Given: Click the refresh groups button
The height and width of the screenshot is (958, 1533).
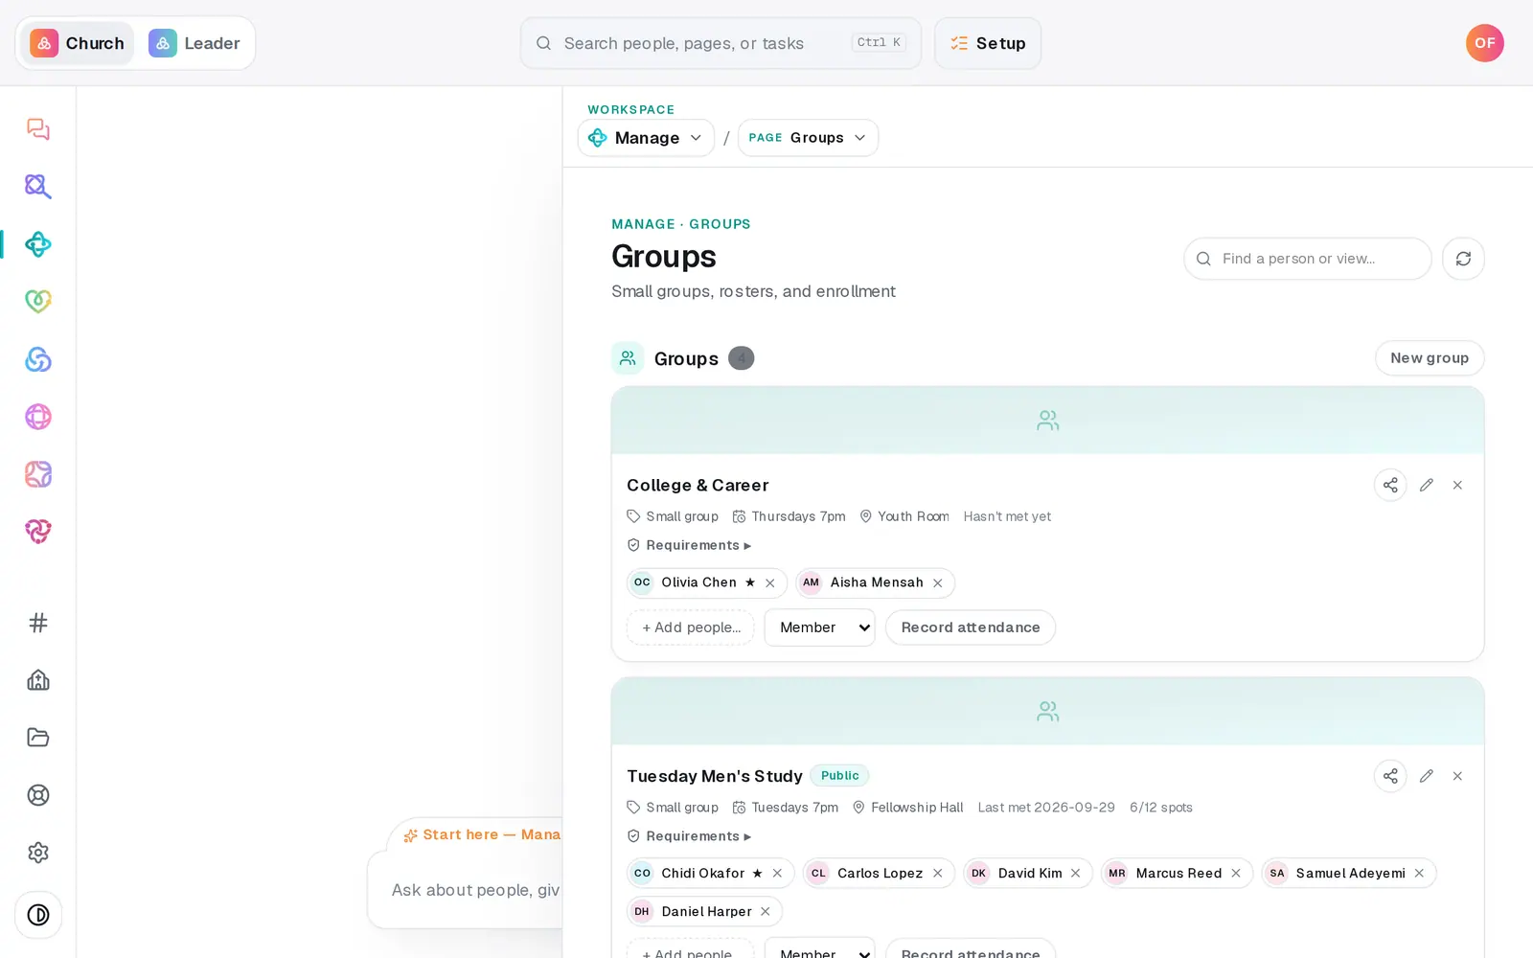Looking at the screenshot, I should pyautogui.click(x=1463, y=259).
